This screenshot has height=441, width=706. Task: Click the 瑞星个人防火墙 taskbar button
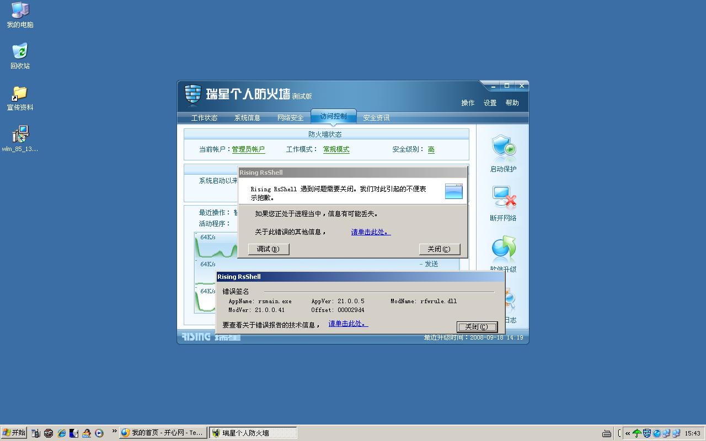click(253, 433)
